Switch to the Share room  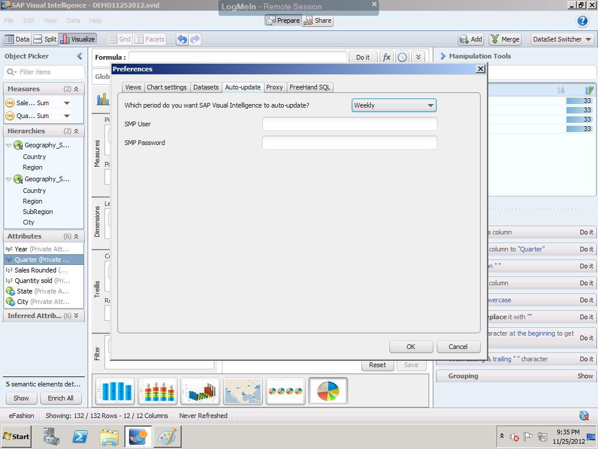[317, 20]
